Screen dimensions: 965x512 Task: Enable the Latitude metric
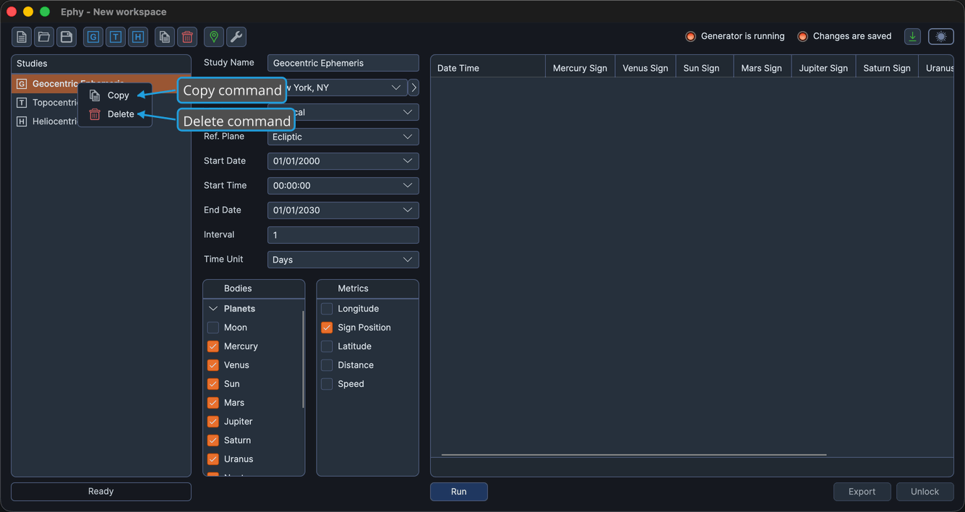pyautogui.click(x=327, y=346)
